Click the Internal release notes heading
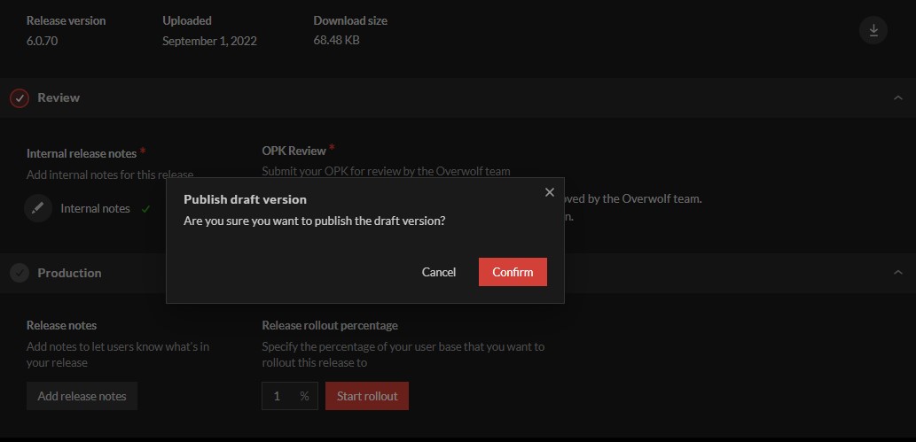This screenshot has width=916, height=442. pyautogui.click(x=82, y=153)
